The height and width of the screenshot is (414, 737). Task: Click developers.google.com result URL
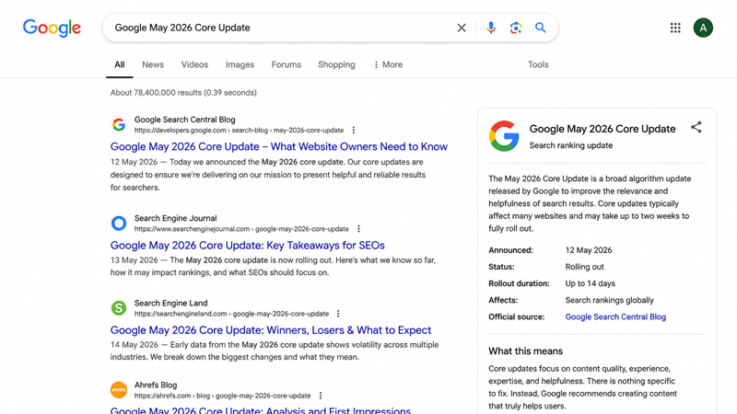(239, 130)
